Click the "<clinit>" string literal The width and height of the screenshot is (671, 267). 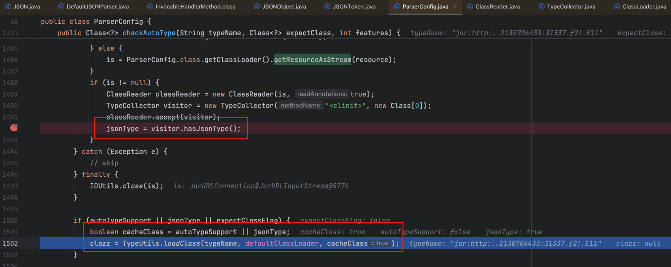coord(346,105)
